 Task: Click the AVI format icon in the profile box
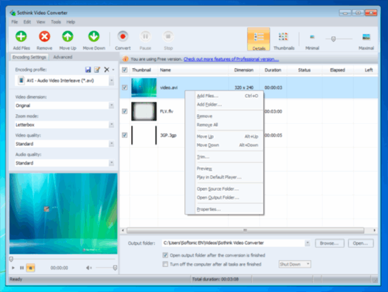22,81
